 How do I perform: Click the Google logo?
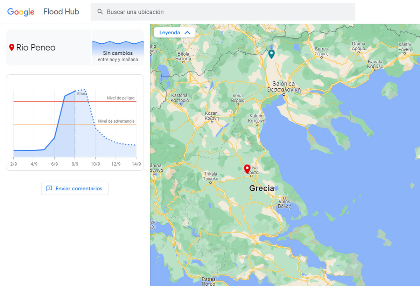click(21, 12)
